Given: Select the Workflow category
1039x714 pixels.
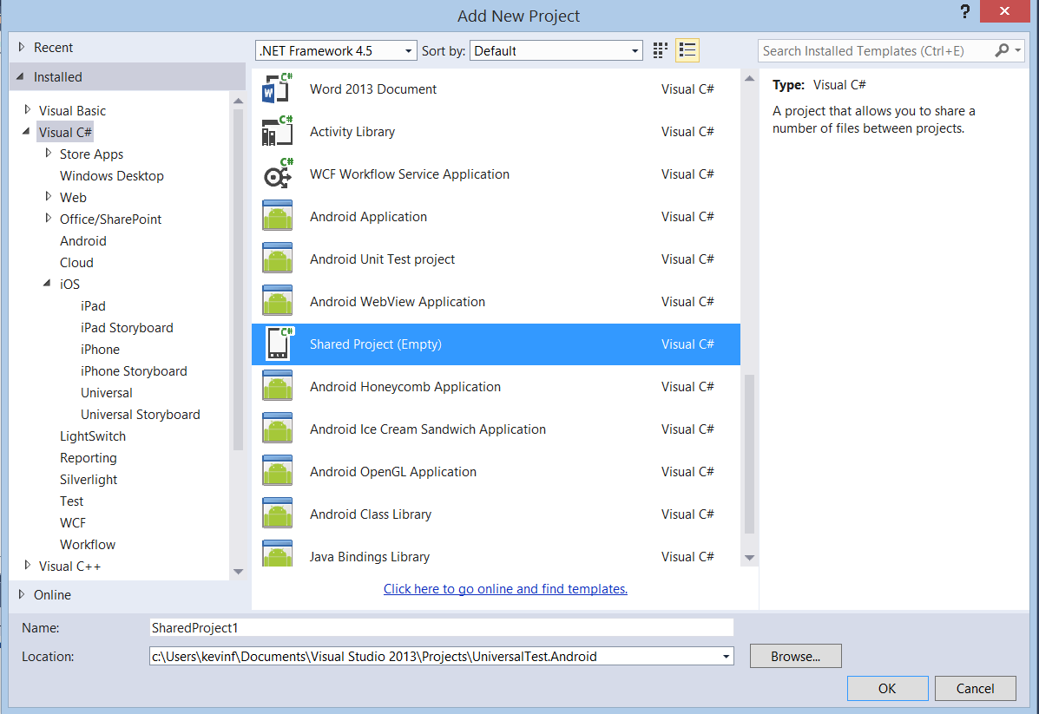Looking at the screenshot, I should (x=88, y=545).
